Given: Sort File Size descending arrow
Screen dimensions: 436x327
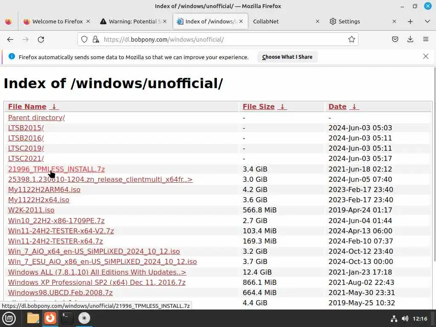Looking at the screenshot, I should (x=283, y=107).
